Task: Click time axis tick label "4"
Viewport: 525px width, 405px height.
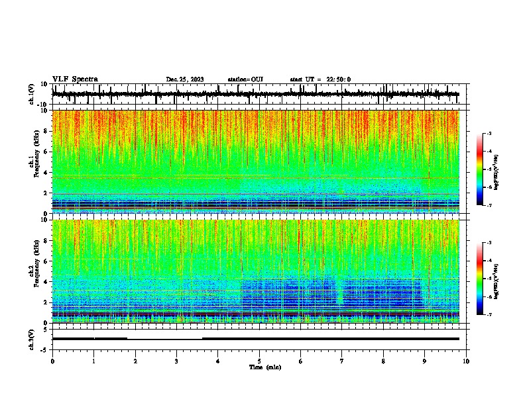Action: (x=218, y=361)
